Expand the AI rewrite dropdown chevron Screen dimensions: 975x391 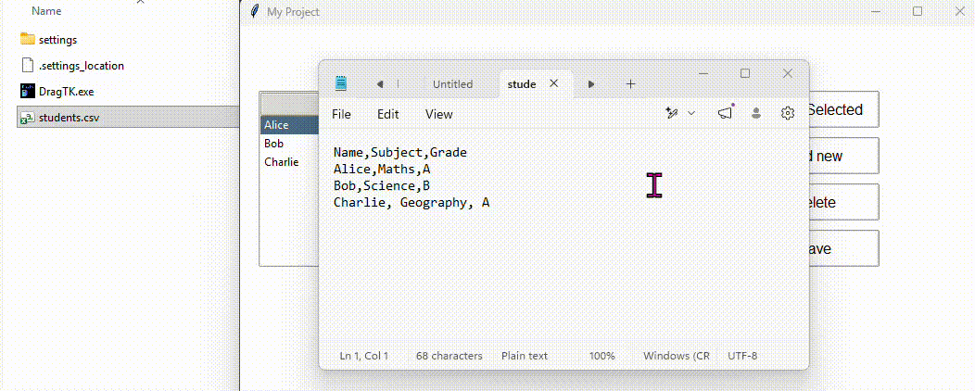point(691,113)
